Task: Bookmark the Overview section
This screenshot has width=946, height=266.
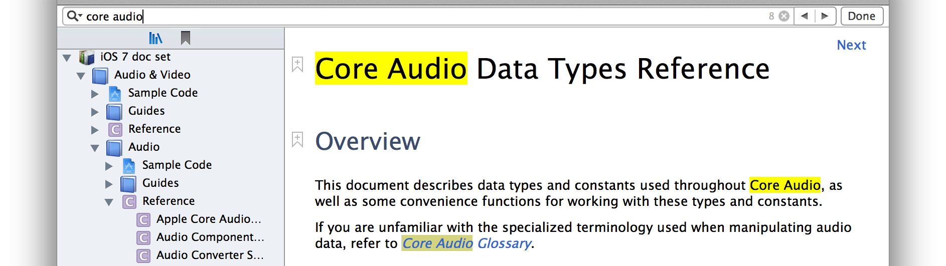Action: (297, 139)
